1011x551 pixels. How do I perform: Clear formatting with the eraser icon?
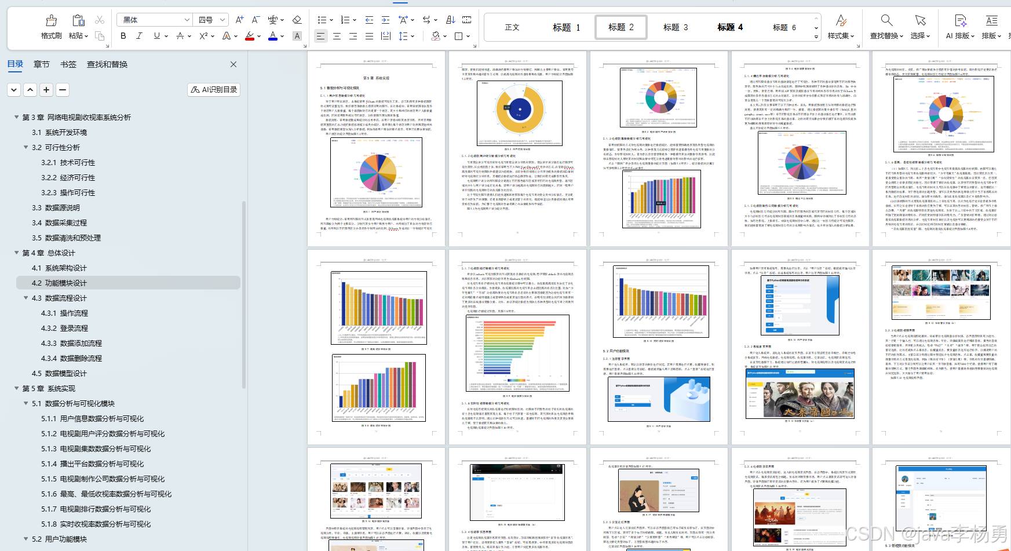[x=297, y=20]
